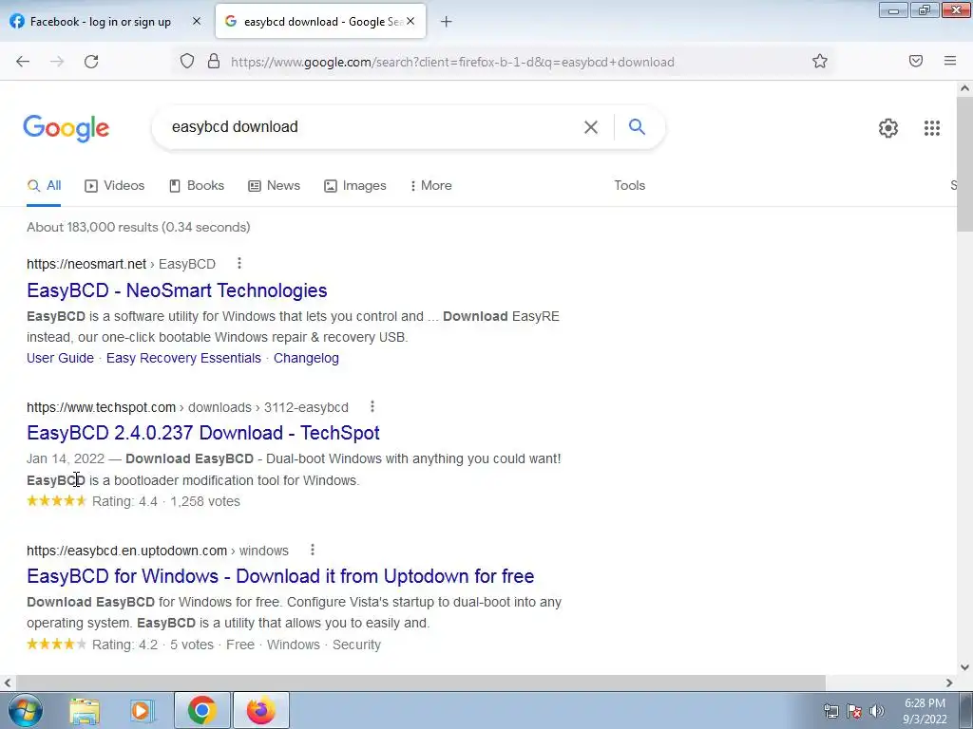Switch to Images results
The width and height of the screenshot is (973, 729).
[x=355, y=185]
